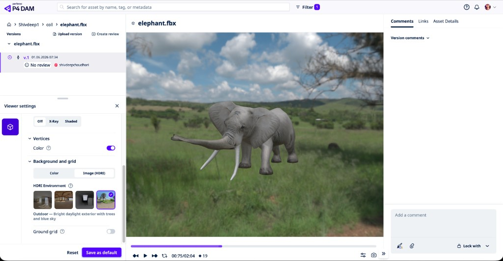Switch to the Comments tab

[x=402, y=21]
